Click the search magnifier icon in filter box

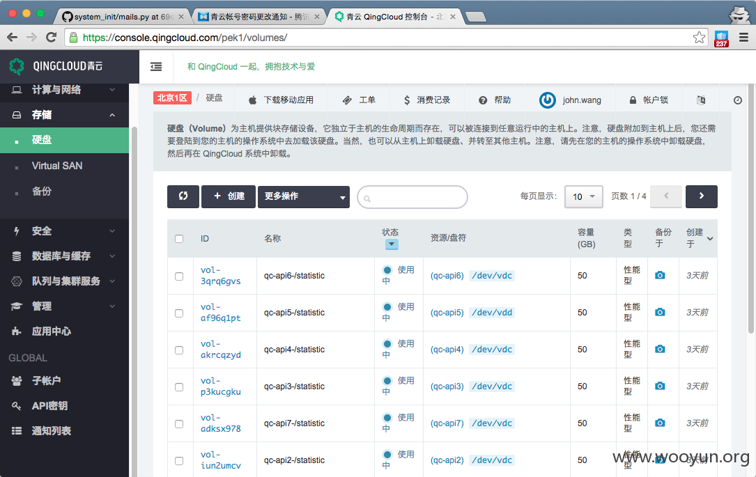[367, 198]
